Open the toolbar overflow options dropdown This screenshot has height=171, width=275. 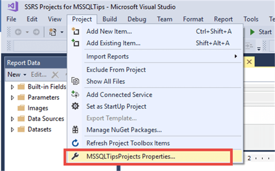[259, 48]
